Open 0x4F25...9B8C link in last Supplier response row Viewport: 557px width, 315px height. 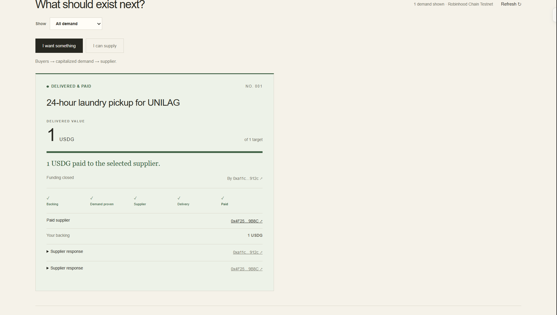tap(247, 269)
